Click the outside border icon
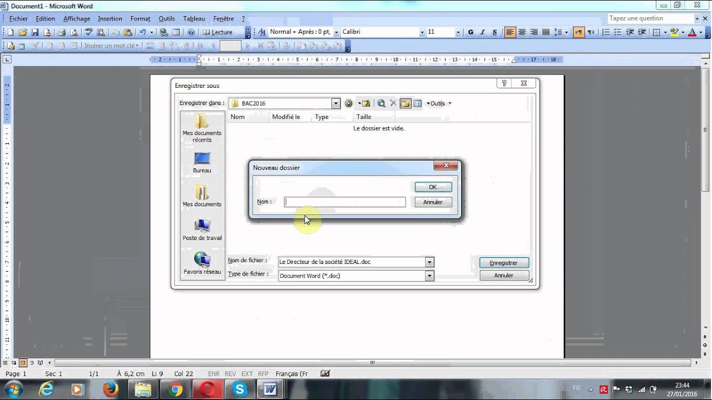Viewport: 712px width, 400px height. (x=656, y=32)
